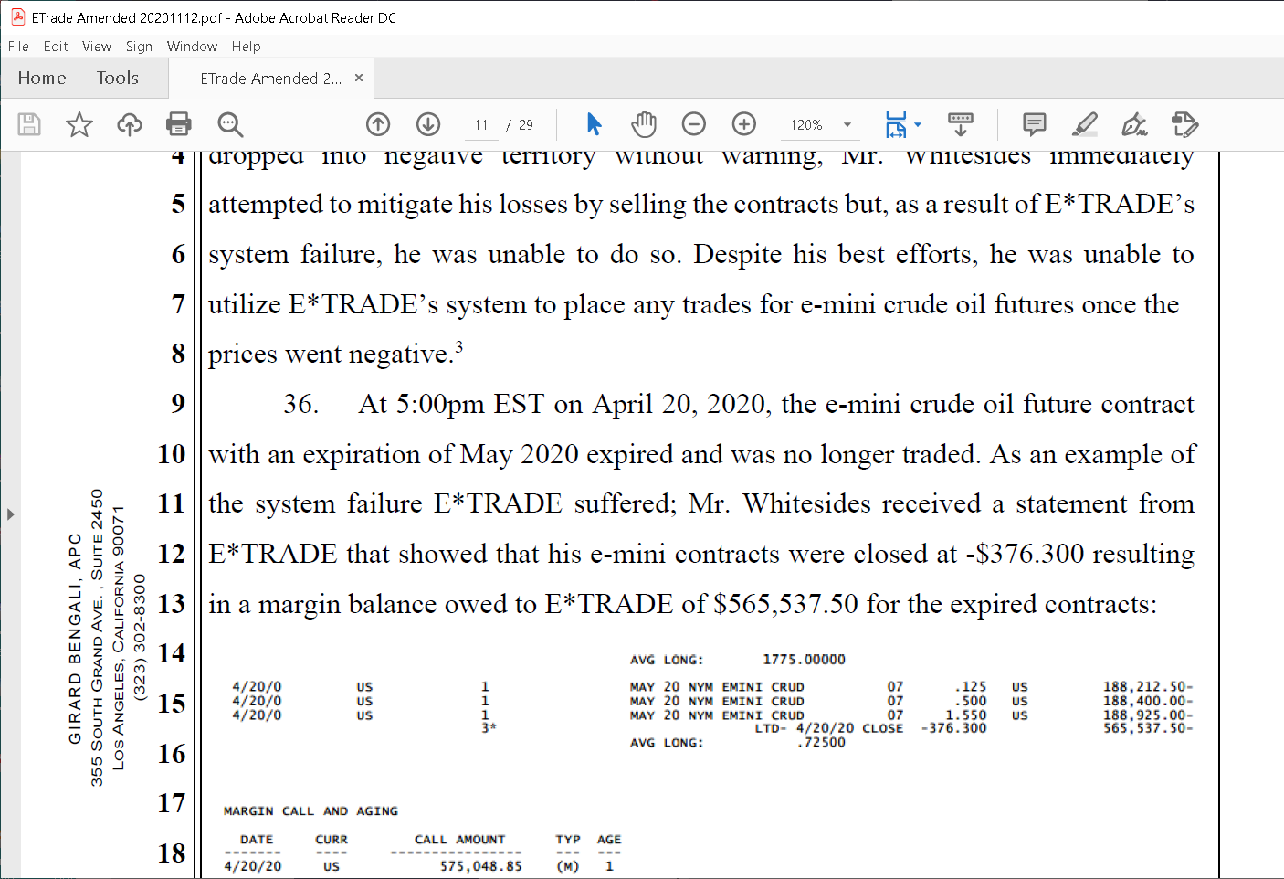Zoom in with the plus circle

pos(744,124)
